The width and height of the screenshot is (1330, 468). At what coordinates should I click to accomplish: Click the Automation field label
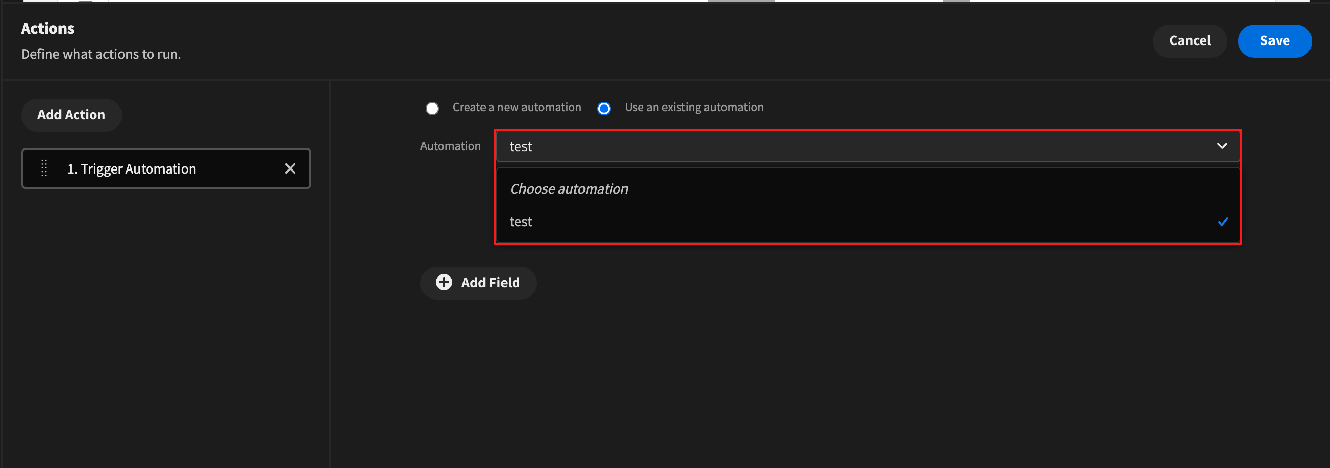click(x=450, y=146)
